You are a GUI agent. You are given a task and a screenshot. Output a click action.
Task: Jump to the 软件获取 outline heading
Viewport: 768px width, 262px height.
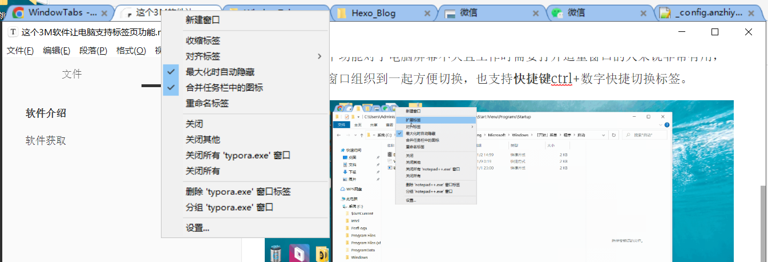[x=46, y=140]
